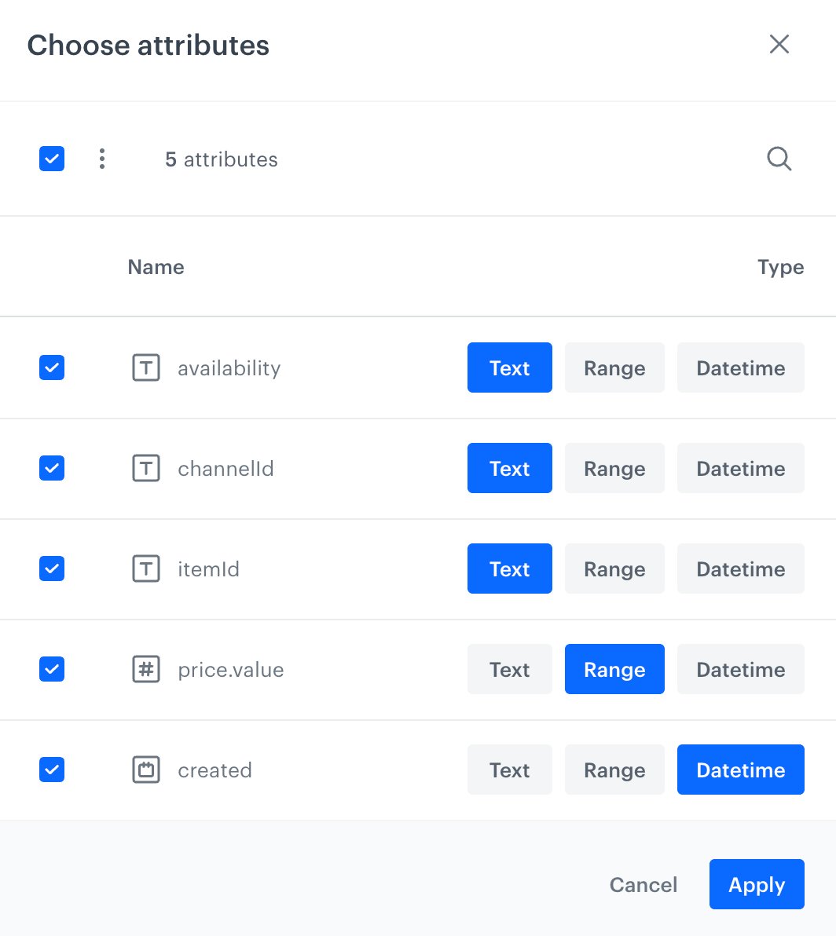Open the three-dot options menu
This screenshot has width=836, height=936.
tap(102, 159)
